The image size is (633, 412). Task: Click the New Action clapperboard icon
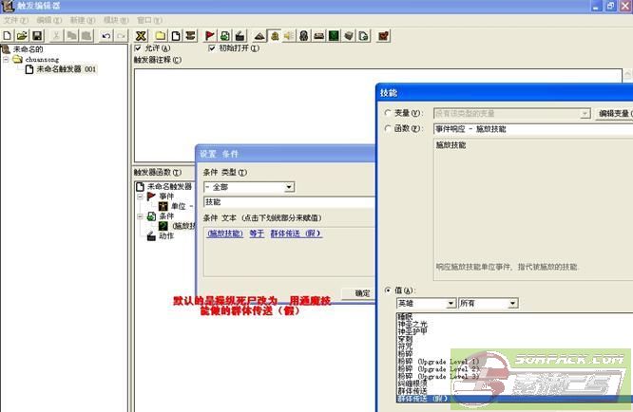click(x=240, y=35)
